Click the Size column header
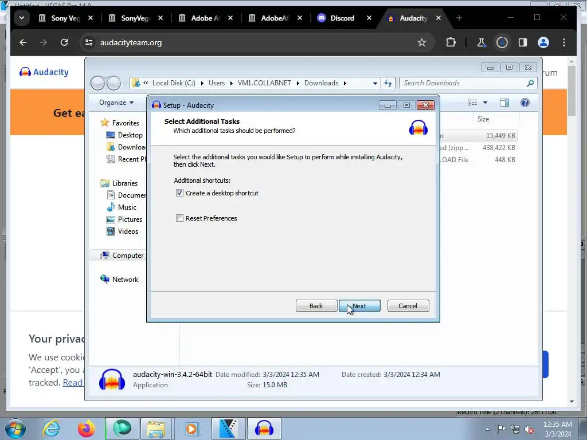The width and height of the screenshot is (587, 440). coord(483,119)
